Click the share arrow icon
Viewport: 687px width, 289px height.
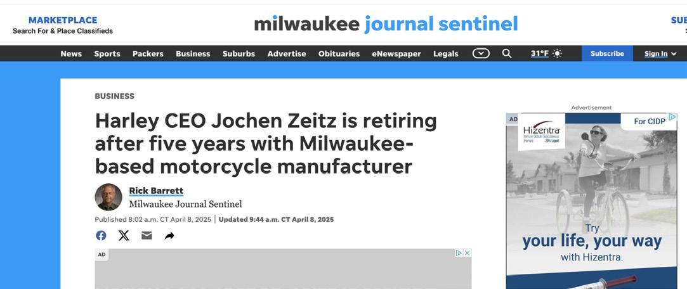point(169,236)
